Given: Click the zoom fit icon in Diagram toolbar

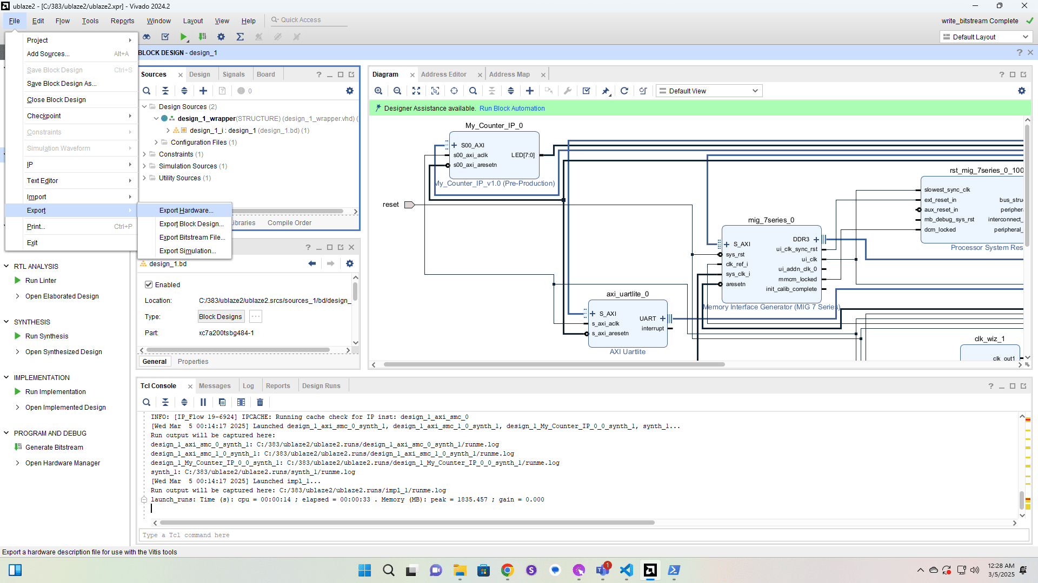Looking at the screenshot, I should 416,91.
